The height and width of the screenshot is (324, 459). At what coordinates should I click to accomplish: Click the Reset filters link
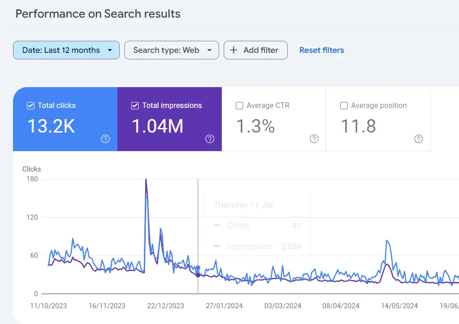click(x=322, y=50)
